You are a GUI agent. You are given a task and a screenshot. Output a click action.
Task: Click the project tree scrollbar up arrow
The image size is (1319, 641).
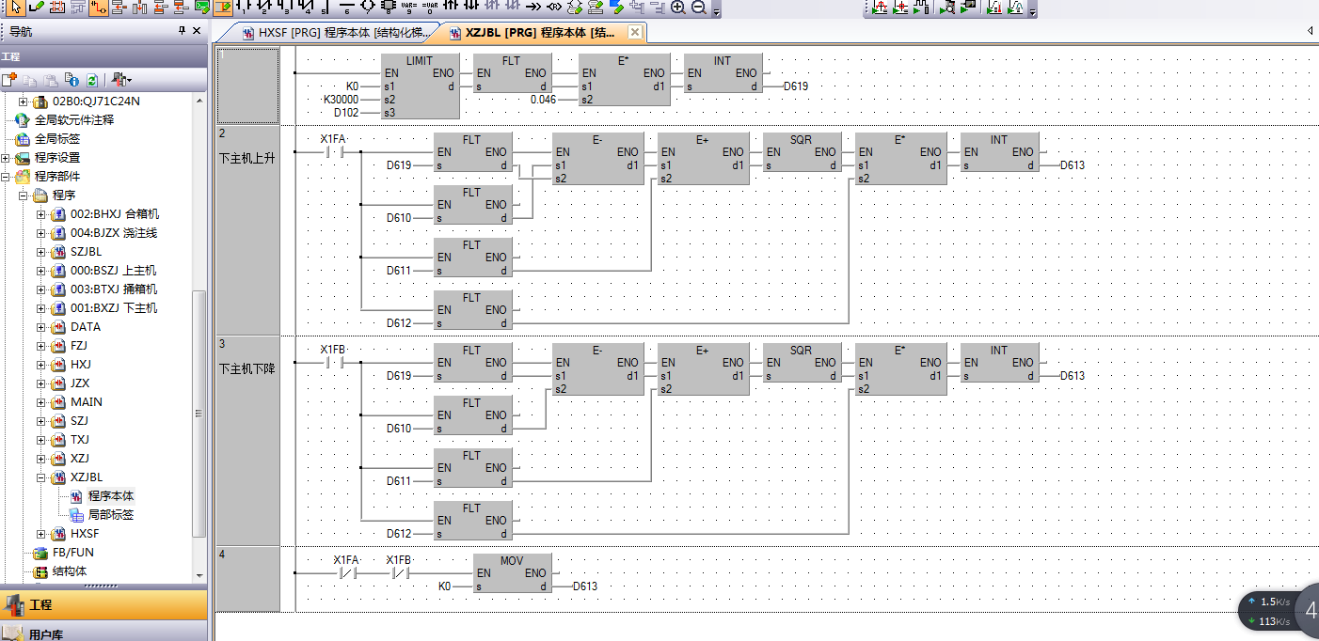pyautogui.click(x=199, y=101)
